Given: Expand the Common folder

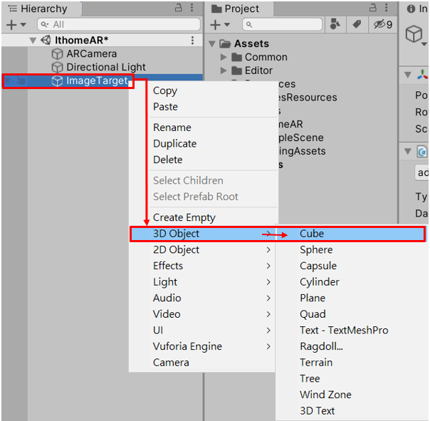Looking at the screenshot, I should tap(224, 57).
